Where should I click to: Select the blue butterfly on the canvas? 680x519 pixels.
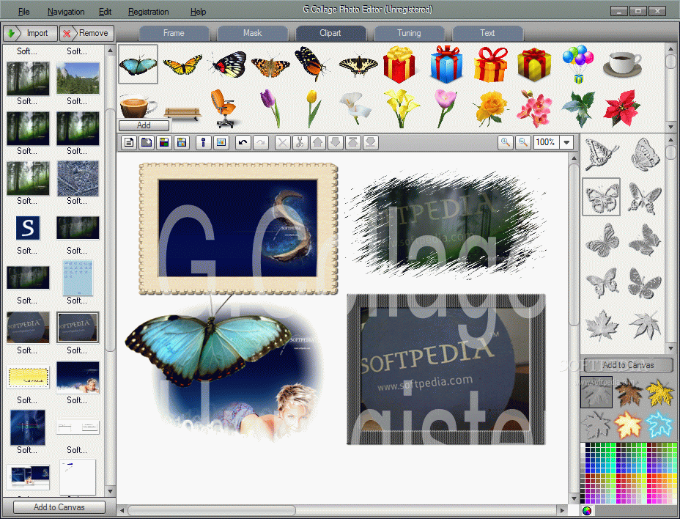(209, 341)
